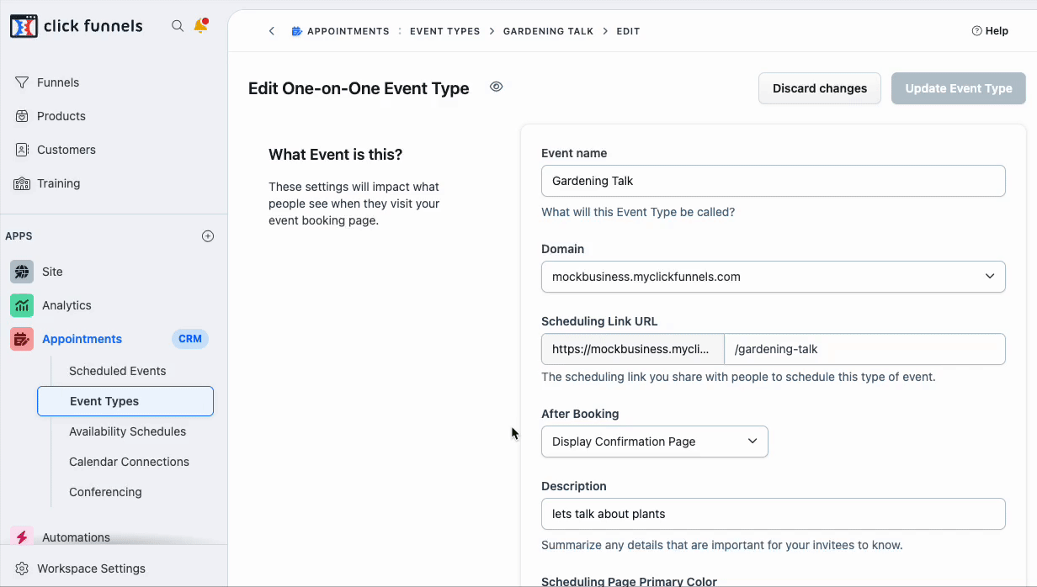Open Calendar Connections submenu item

pos(129,462)
